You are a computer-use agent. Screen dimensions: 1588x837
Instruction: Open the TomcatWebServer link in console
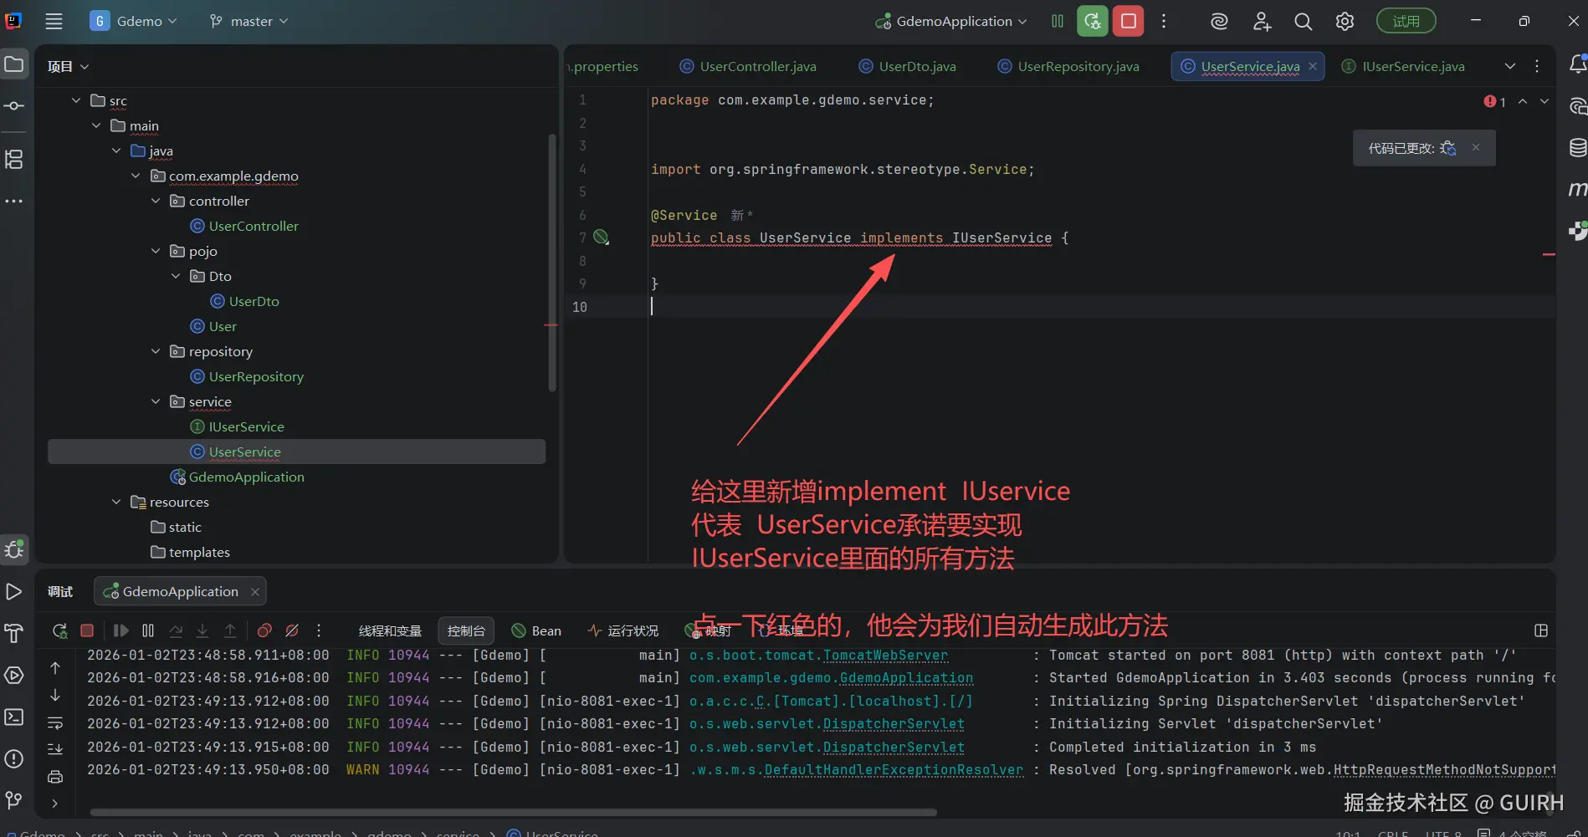[x=886, y=655]
